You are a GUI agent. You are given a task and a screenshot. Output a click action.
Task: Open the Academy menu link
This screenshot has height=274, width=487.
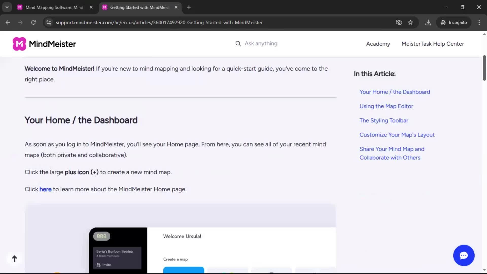(x=378, y=44)
